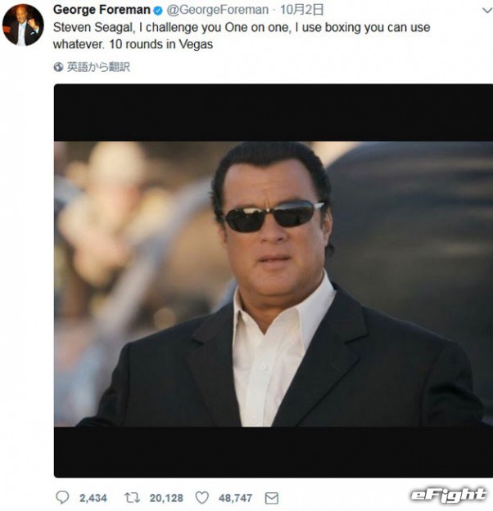Open the George Foreman display name link
493x511 pixels.
pyautogui.click(x=102, y=11)
